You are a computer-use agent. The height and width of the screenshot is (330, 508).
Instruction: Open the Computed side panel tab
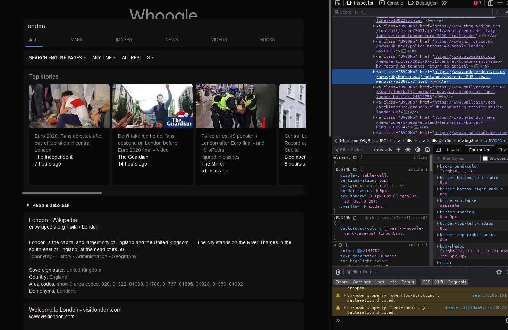pos(480,150)
